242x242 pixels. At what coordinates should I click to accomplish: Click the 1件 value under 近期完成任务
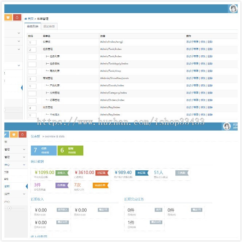click(131, 223)
